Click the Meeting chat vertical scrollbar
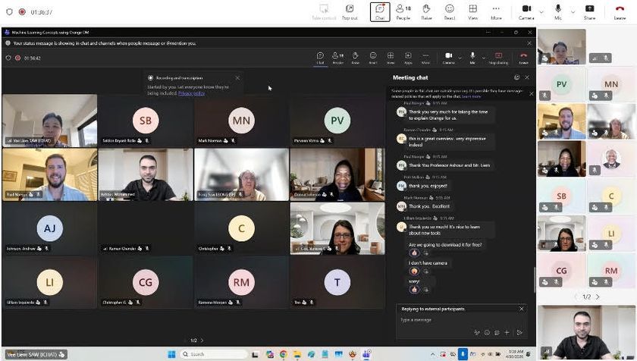The height and width of the screenshot is (361, 637). point(534,281)
